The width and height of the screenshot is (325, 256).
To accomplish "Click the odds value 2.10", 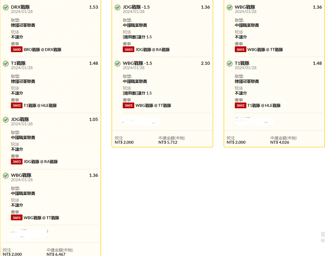I will pos(206,63).
